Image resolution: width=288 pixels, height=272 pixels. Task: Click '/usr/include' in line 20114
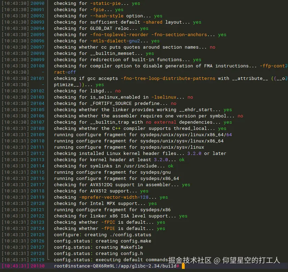(x=140, y=166)
